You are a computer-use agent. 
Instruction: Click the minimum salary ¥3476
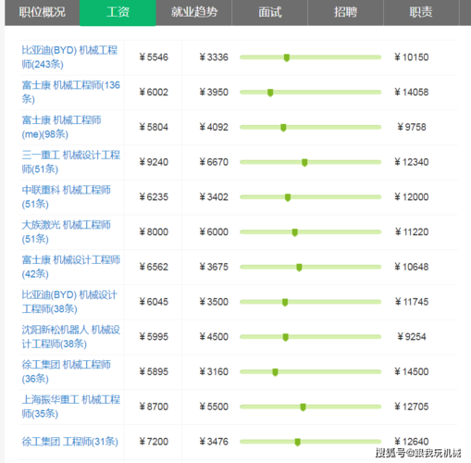[214, 442]
